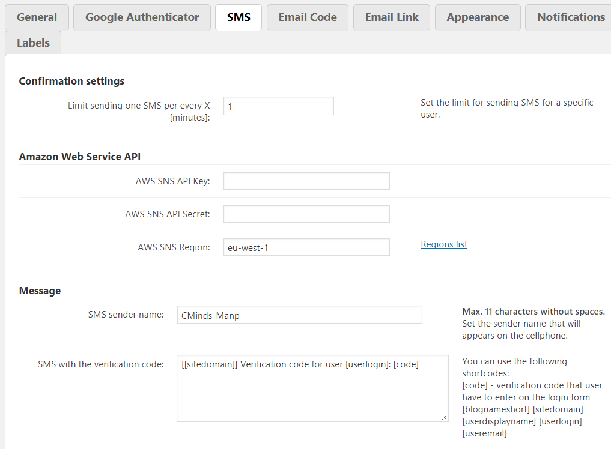This screenshot has height=449, width=611.
Task: Click the "SMS with the verification code:" label
Action: point(100,364)
